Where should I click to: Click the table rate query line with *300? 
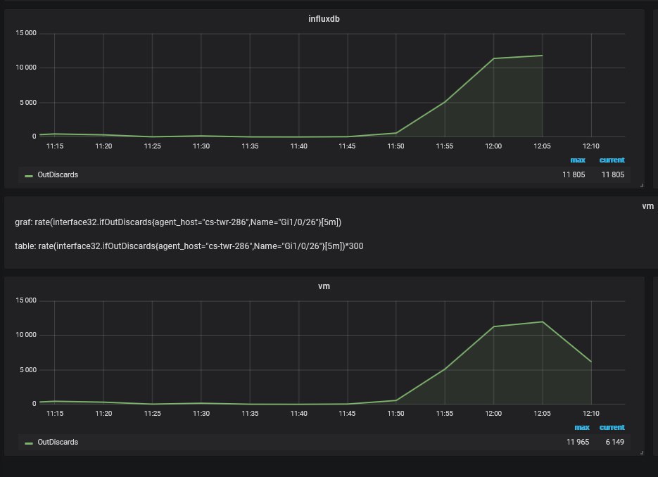coord(189,246)
